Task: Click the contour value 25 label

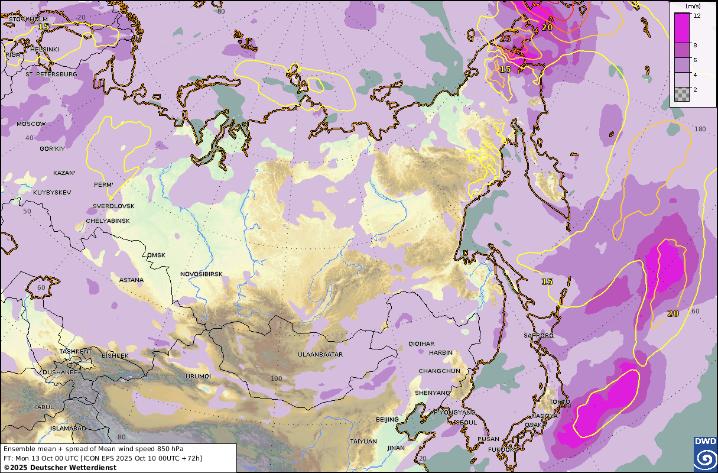Action: (505, 39)
